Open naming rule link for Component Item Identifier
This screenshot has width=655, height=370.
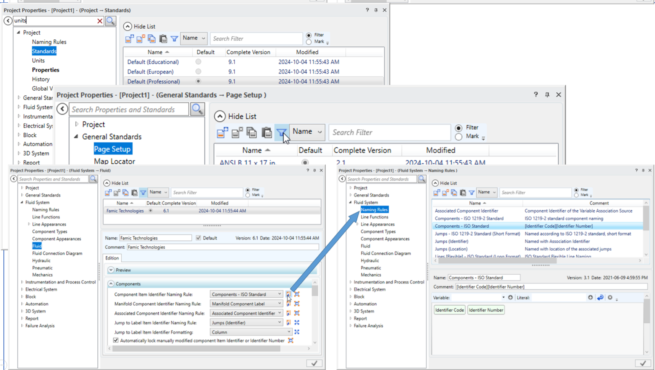pos(289,294)
